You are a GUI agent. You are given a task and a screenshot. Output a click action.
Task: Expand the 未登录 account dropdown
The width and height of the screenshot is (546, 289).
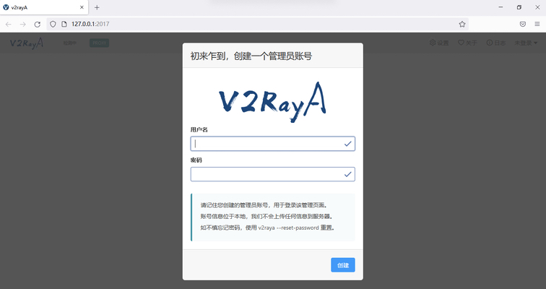click(x=526, y=43)
